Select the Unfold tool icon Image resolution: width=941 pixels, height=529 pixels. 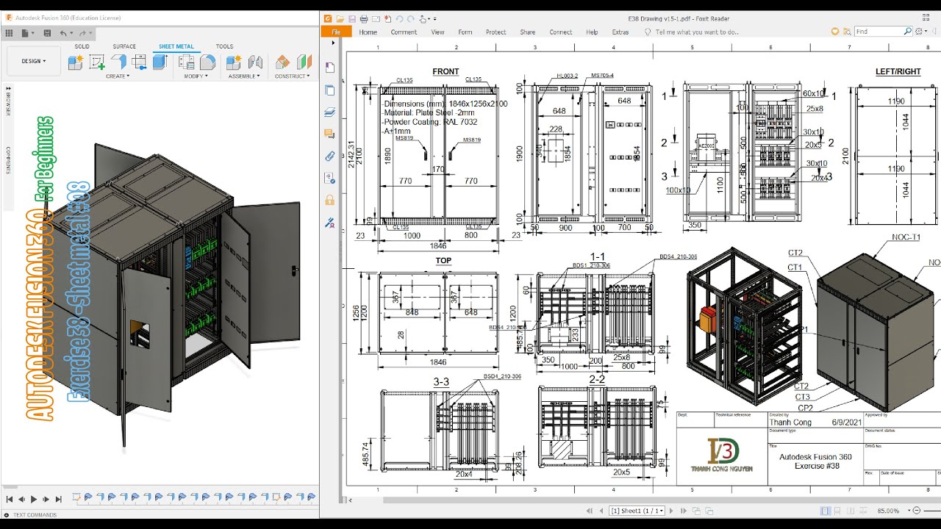(x=207, y=62)
